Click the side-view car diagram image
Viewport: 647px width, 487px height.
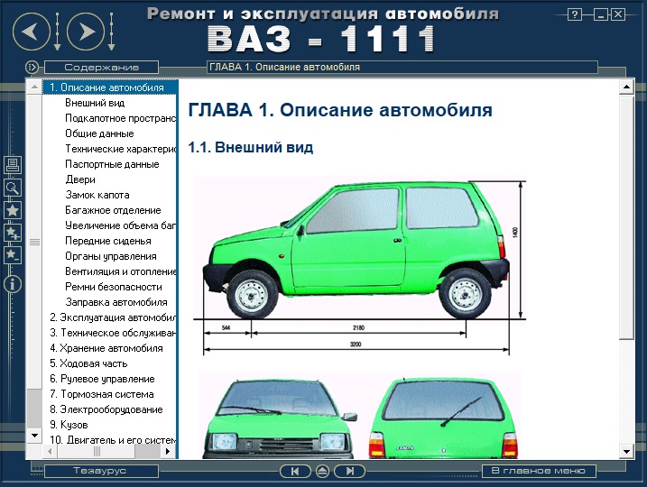[360, 266]
